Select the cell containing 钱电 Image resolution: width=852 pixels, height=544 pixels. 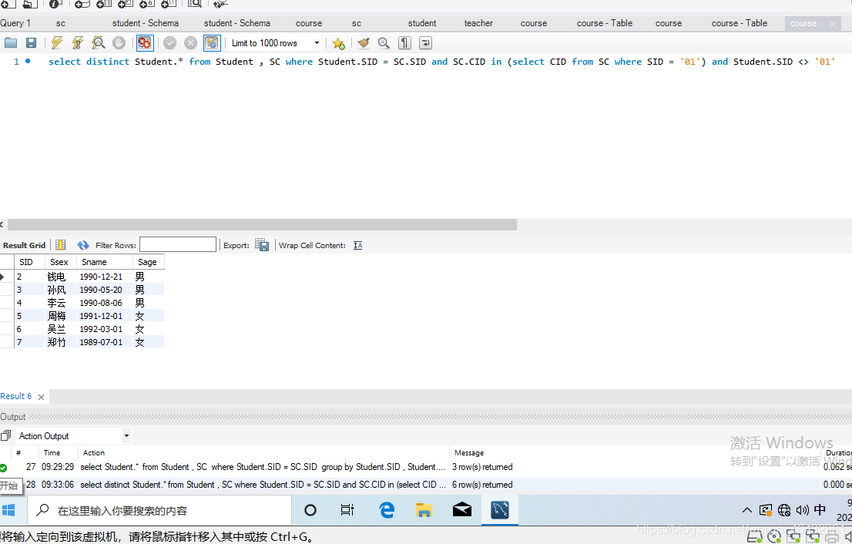[60, 277]
